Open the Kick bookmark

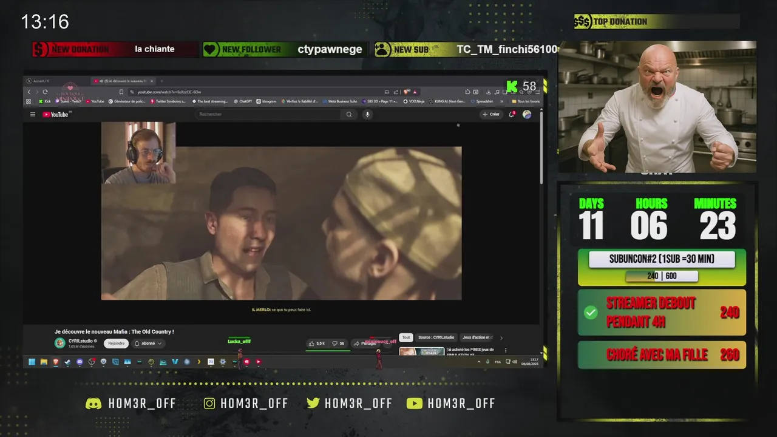(45, 101)
